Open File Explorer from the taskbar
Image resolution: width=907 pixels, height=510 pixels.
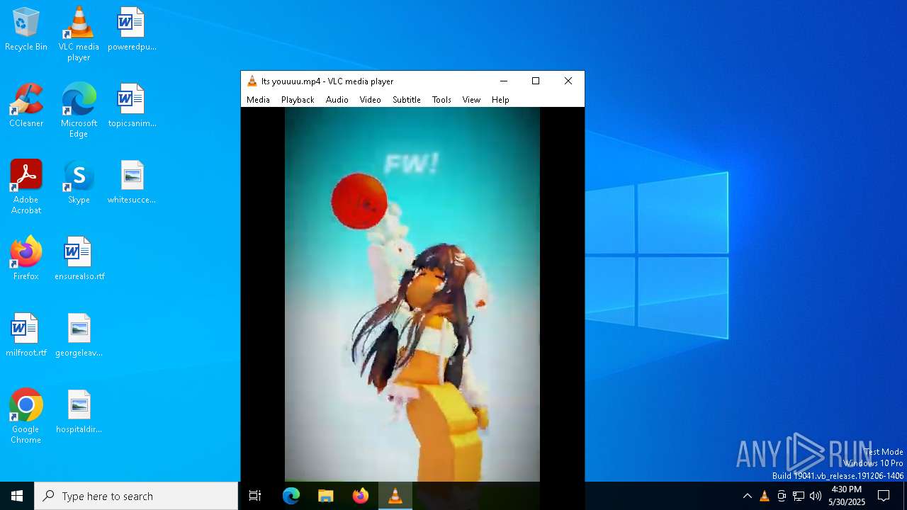coord(326,496)
